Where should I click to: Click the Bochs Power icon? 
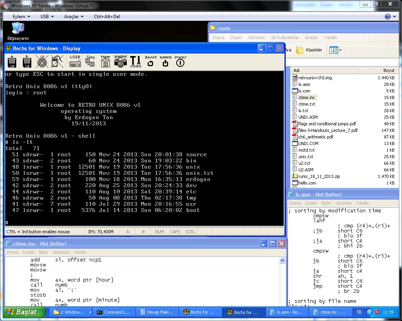click(x=181, y=61)
